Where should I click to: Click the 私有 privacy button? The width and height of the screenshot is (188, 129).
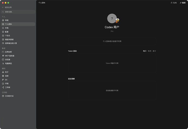point(174,3)
